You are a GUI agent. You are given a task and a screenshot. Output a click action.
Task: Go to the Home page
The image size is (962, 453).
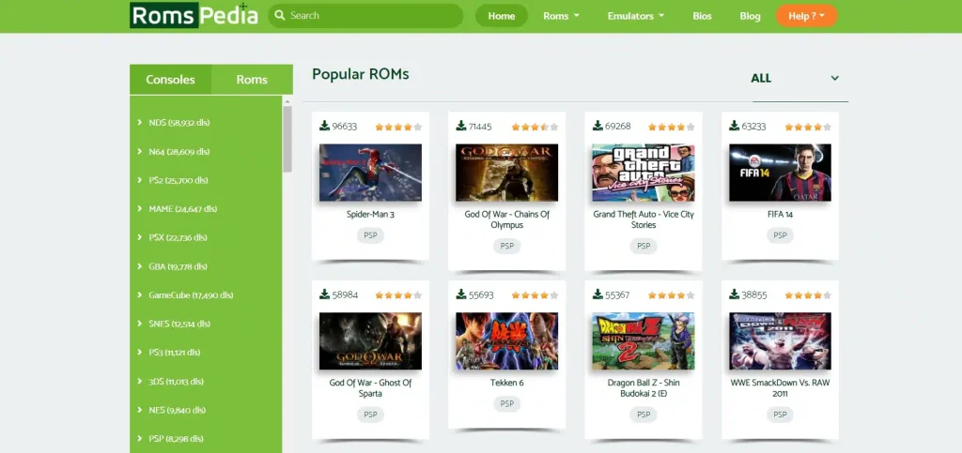click(502, 16)
